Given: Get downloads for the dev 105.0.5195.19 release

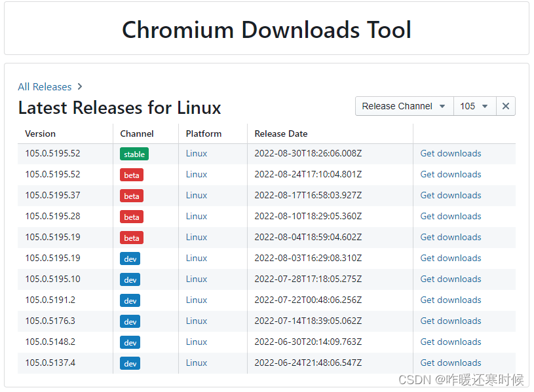Looking at the screenshot, I should (x=451, y=258).
